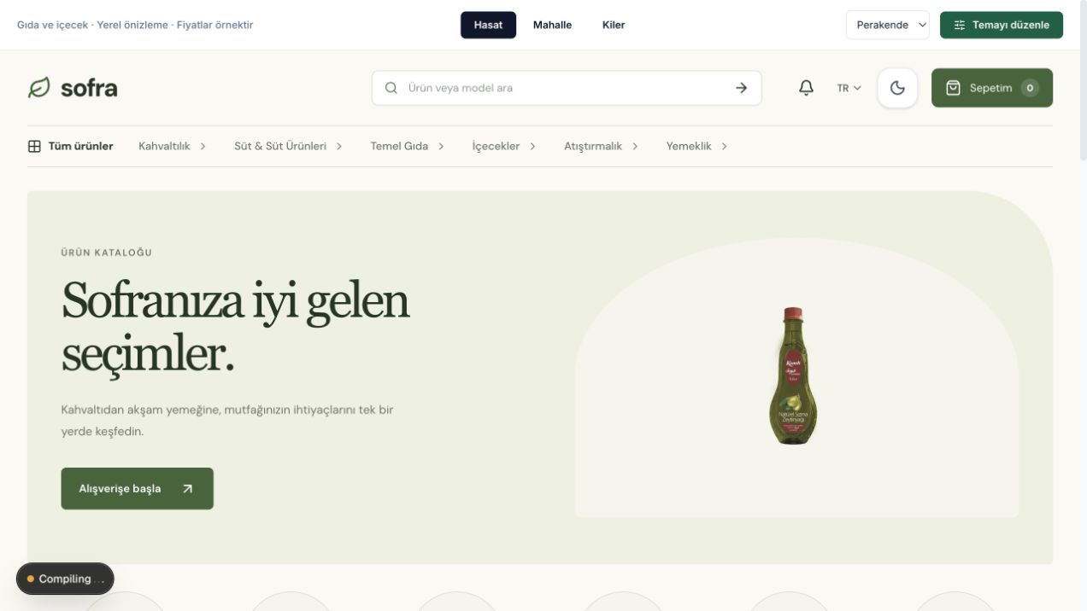
Task: Click the sofra brand name link
Action: click(89, 88)
